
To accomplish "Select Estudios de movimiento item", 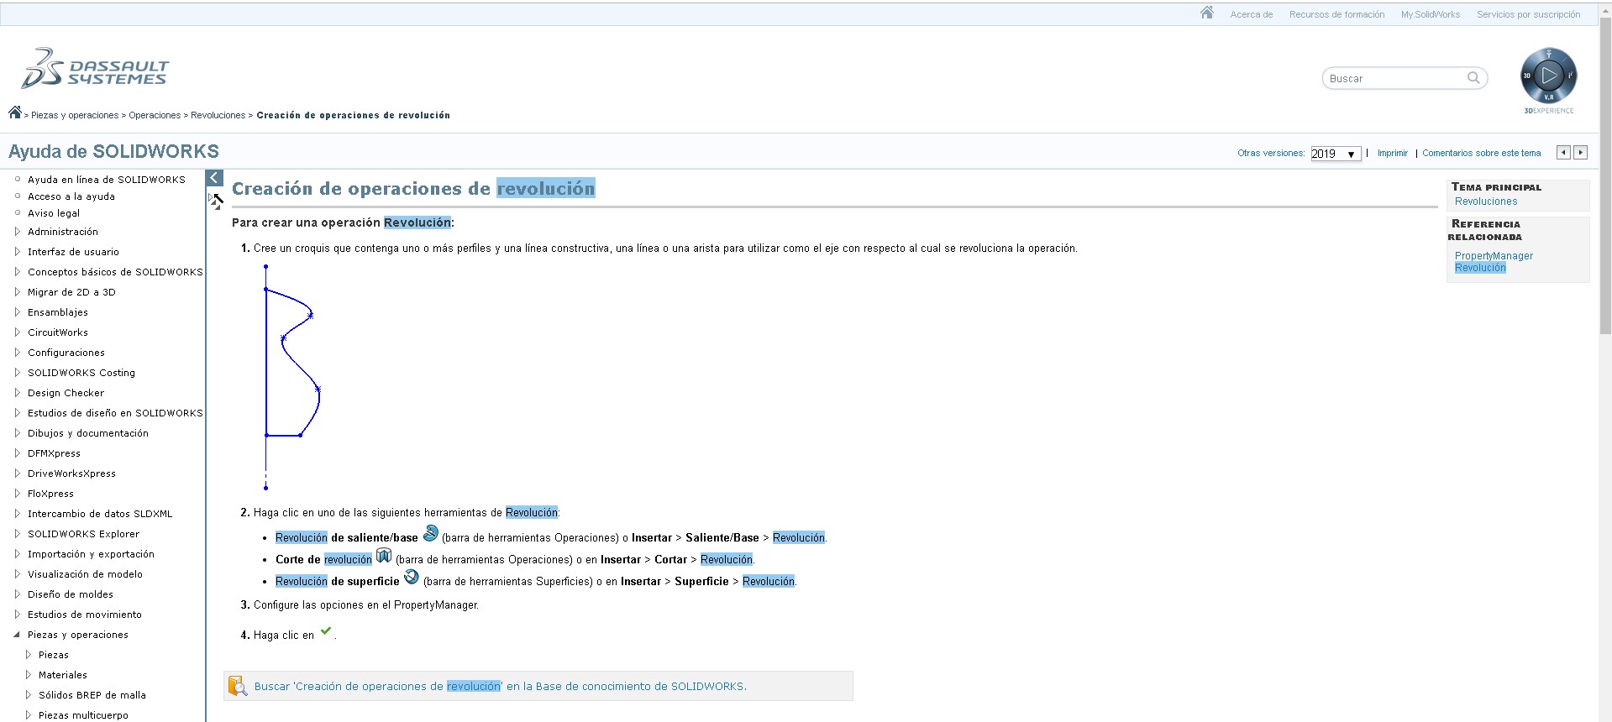I will click(85, 614).
